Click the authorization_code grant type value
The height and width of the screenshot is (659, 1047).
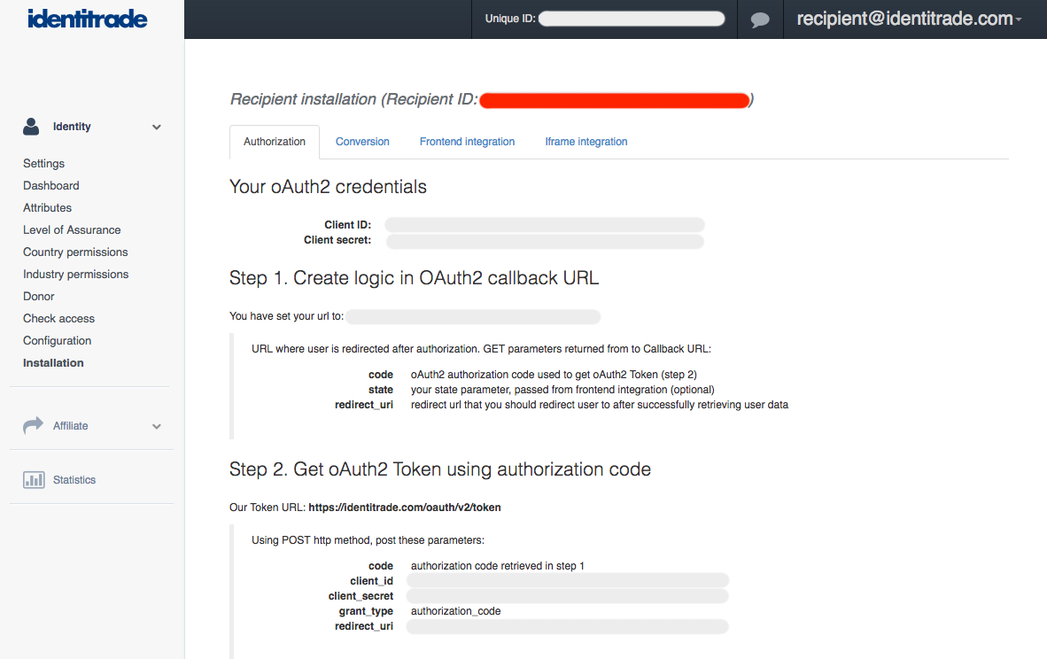(x=456, y=611)
